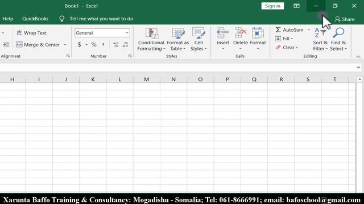Click the Increase Indent icon
364x204 pixels.
[x=6, y=44]
